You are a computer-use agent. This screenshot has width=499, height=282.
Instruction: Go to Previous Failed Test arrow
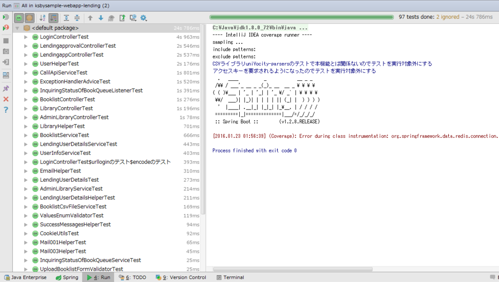tap(90, 18)
